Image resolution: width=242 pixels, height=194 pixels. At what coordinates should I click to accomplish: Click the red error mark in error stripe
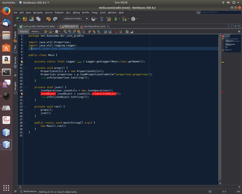click(x=223, y=92)
